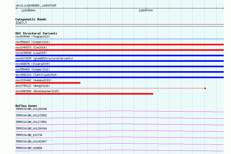The image size is (231, 154).
Task: Click ruler coordinate 118096900
Action: 28,10
